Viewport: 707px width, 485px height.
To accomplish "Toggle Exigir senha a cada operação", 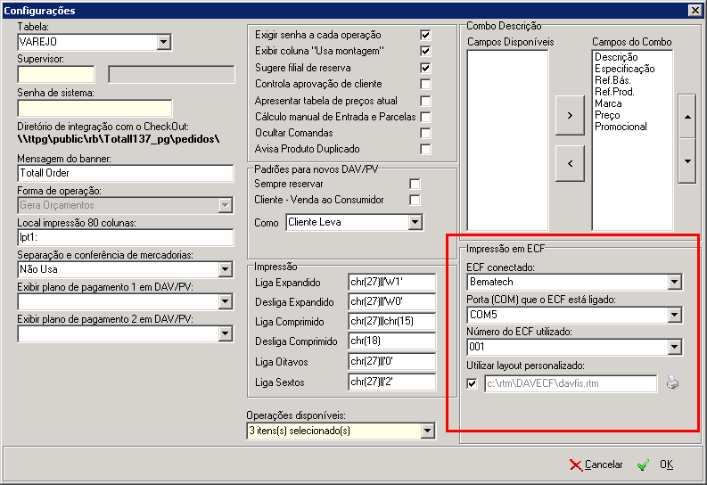I will click(x=425, y=35).
